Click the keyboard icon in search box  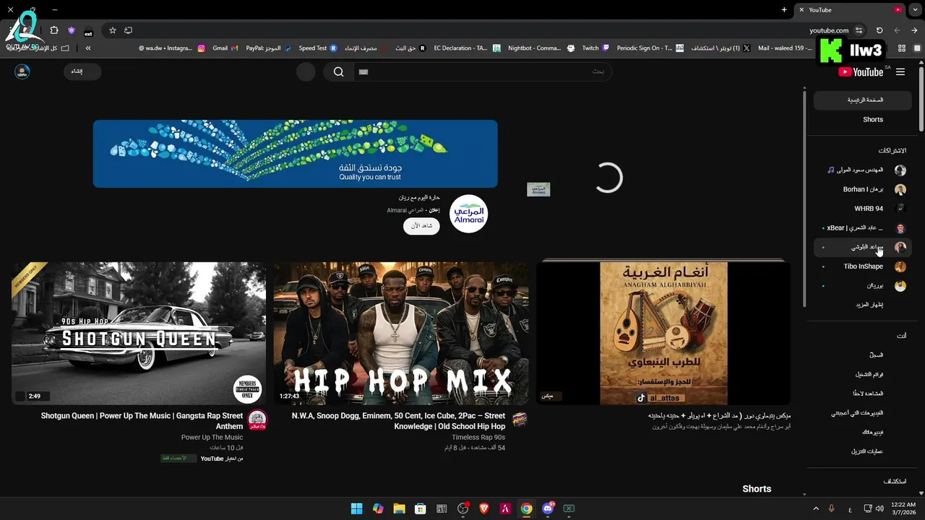363,72
